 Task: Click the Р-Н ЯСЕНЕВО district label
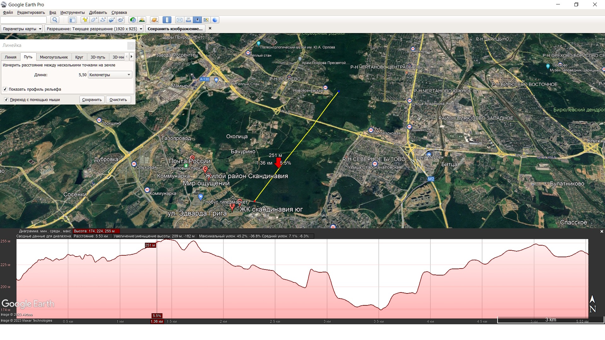point(285,79)
